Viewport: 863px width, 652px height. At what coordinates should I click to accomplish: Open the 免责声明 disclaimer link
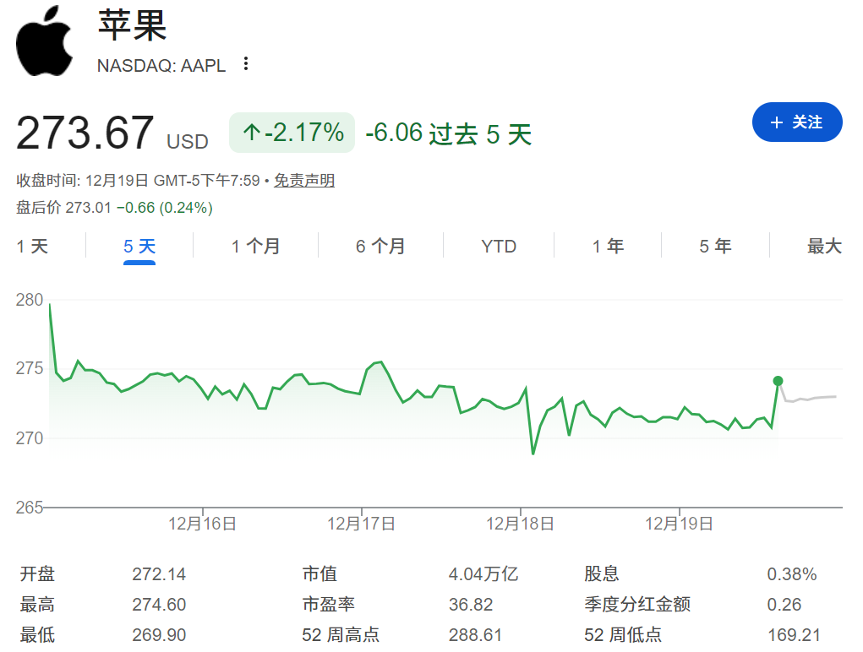pyautogui.click(x=303, y=180)
